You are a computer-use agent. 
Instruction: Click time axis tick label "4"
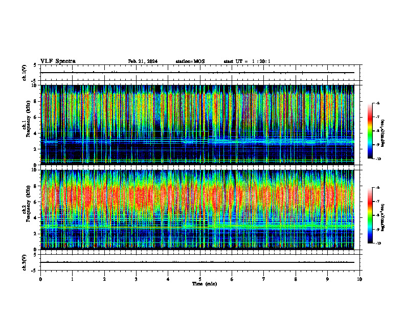(168, 279)
